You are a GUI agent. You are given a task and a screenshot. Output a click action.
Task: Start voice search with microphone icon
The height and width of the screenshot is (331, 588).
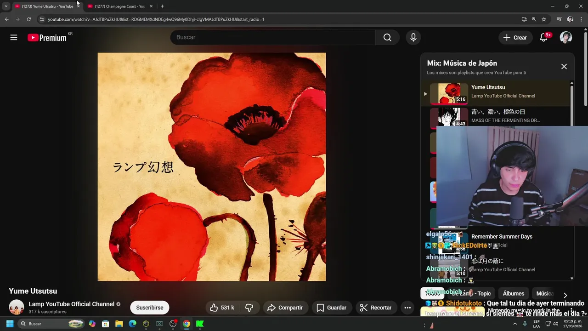[x=413, y=37]
